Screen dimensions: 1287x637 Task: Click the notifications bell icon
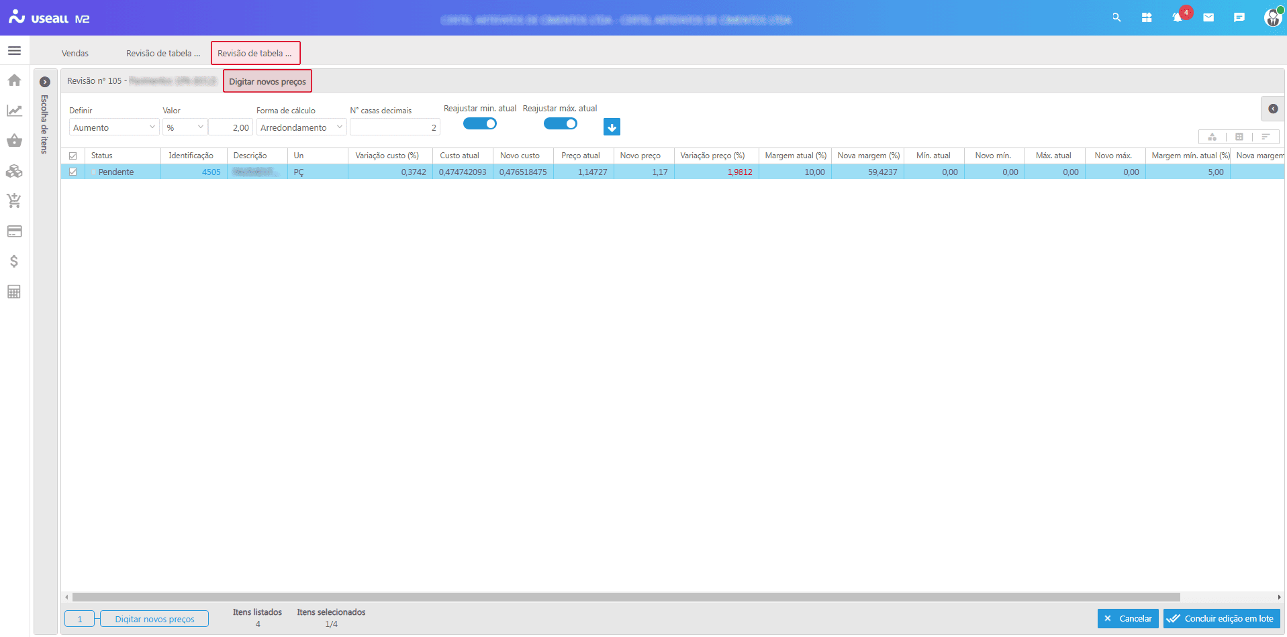(1177, 18)
